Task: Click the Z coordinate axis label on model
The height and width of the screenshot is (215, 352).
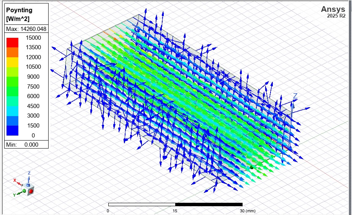Action: coord(295,96)
